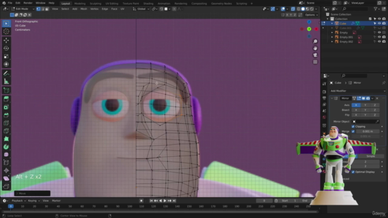Screen dimensions: 388x218
Task: Enable face select mode
Action: point(47,9)
